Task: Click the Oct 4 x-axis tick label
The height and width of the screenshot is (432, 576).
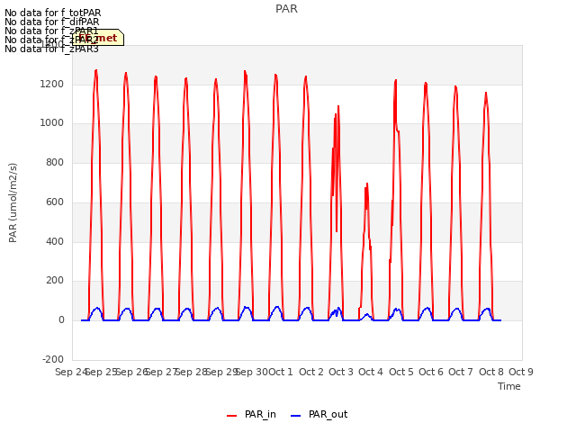Action: (371, 372)
